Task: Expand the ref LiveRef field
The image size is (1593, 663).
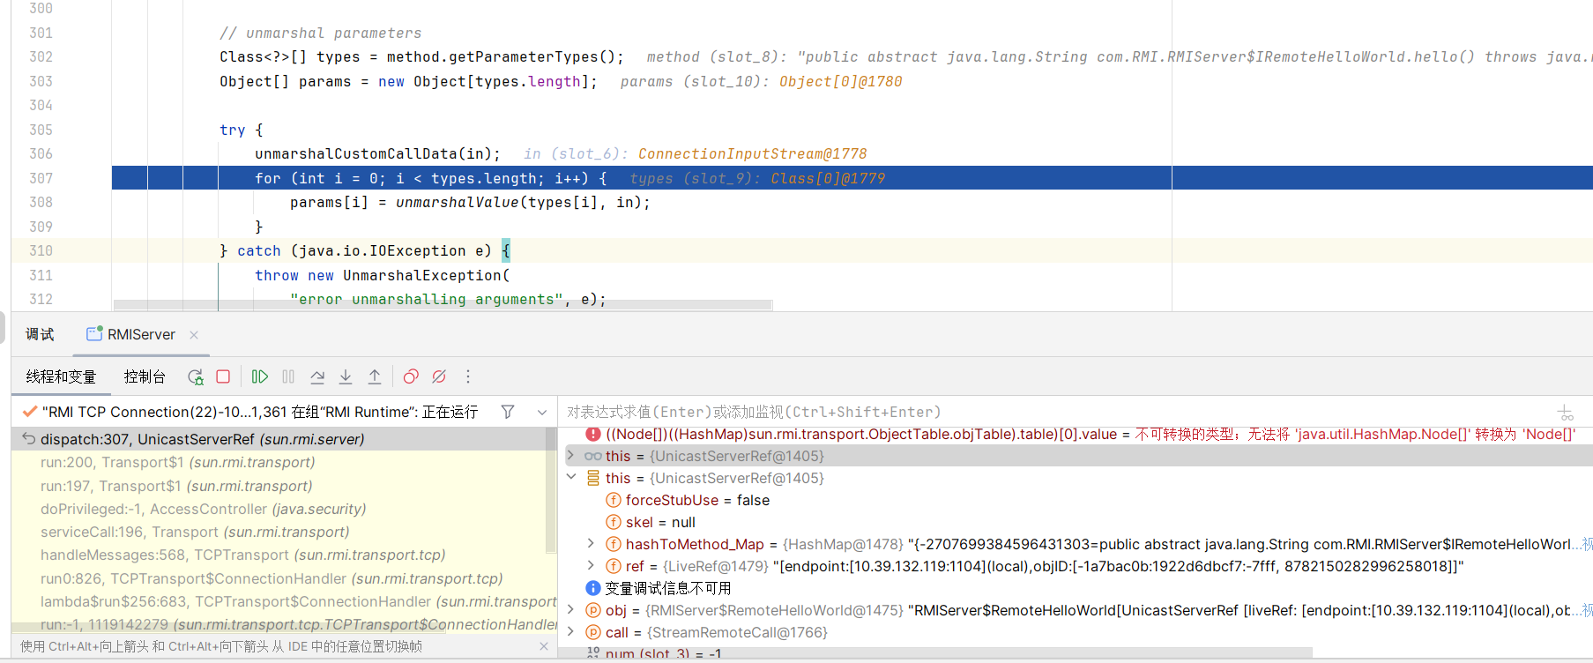Action: click(x=591, y=566)
